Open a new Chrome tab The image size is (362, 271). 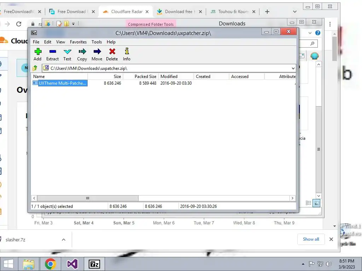[267, 12]
